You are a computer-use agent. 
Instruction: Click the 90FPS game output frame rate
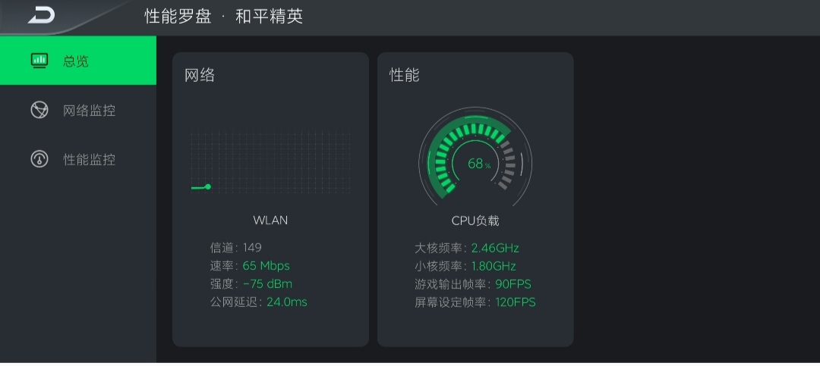[x=513, y=284]
